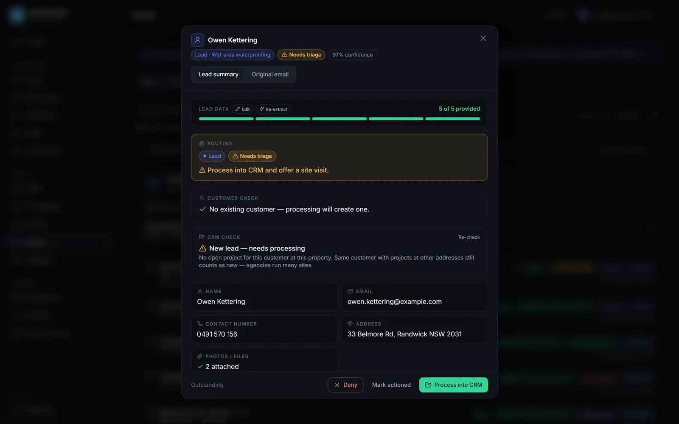The width and height of the screenshot is (679, 424).
Task: Click the '5 of 5 provided' text
Action: click(459, 109)
